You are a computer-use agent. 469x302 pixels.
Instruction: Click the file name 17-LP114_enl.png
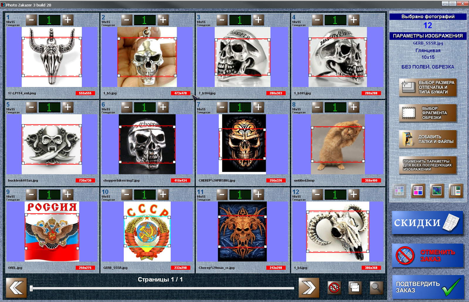tap(22, 93)
